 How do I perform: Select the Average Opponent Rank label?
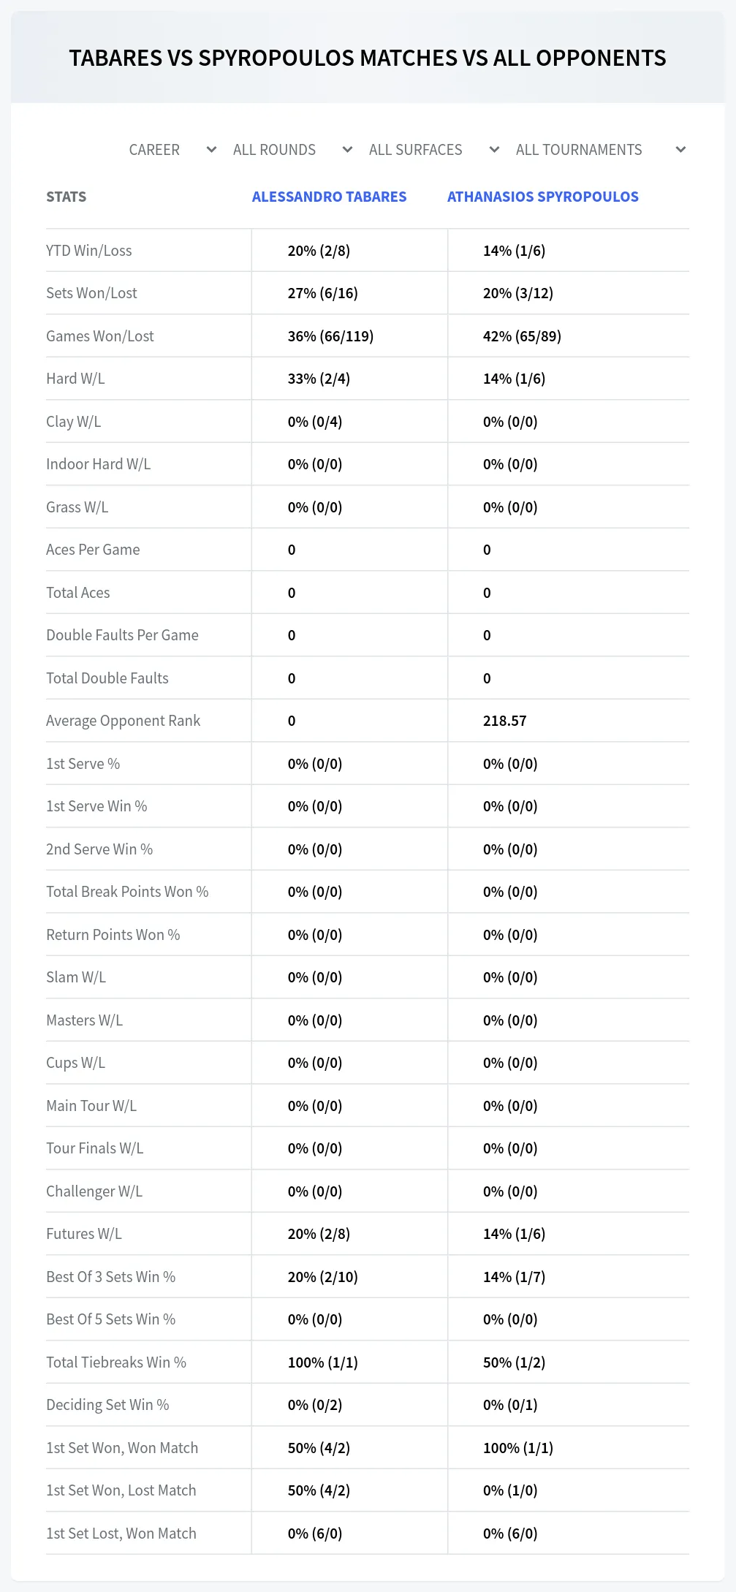click(123, 721)
